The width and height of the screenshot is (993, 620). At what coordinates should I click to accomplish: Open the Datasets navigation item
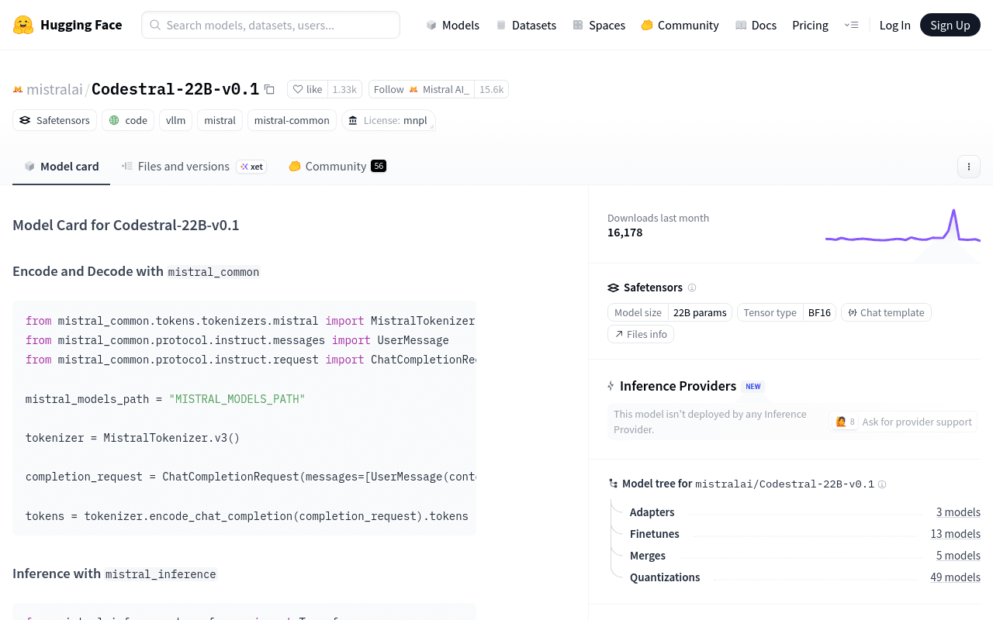pyautogui.click(x=526, y=25)
